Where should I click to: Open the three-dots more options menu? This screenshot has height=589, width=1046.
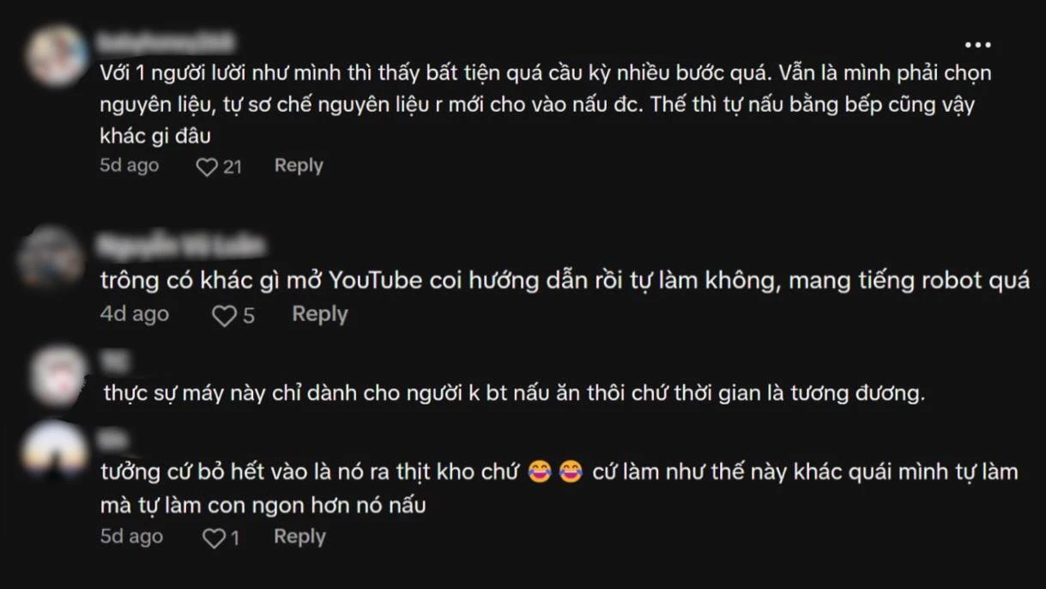[977, 45]
